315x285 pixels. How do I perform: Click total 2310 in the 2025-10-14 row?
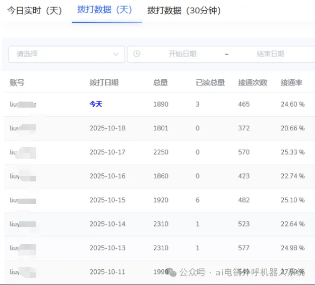(161, 224)
